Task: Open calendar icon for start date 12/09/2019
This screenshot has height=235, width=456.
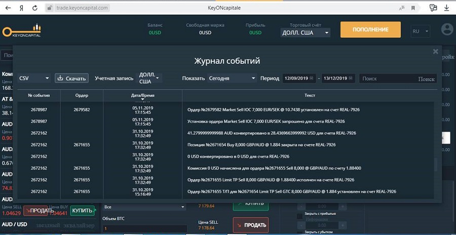Action: (312, 78)
